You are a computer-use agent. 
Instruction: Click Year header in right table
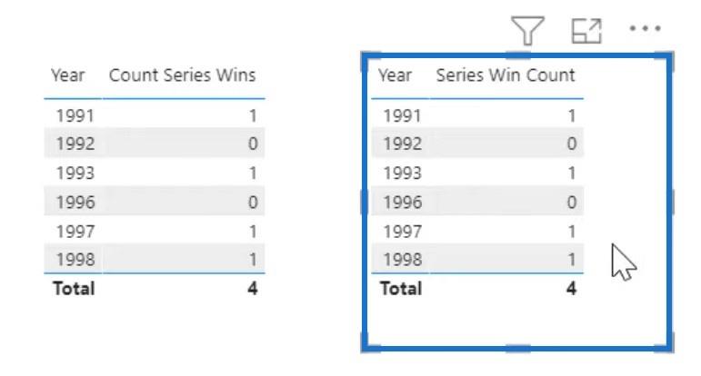pos(395,75)
